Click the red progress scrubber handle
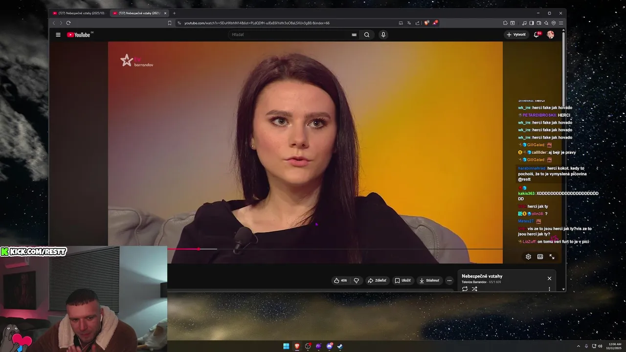Screen dimensions: 626x352 click(199, 249)
